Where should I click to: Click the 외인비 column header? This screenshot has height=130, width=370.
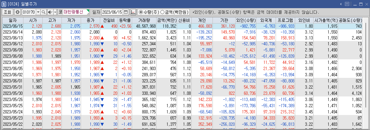[x=304, y=20]
